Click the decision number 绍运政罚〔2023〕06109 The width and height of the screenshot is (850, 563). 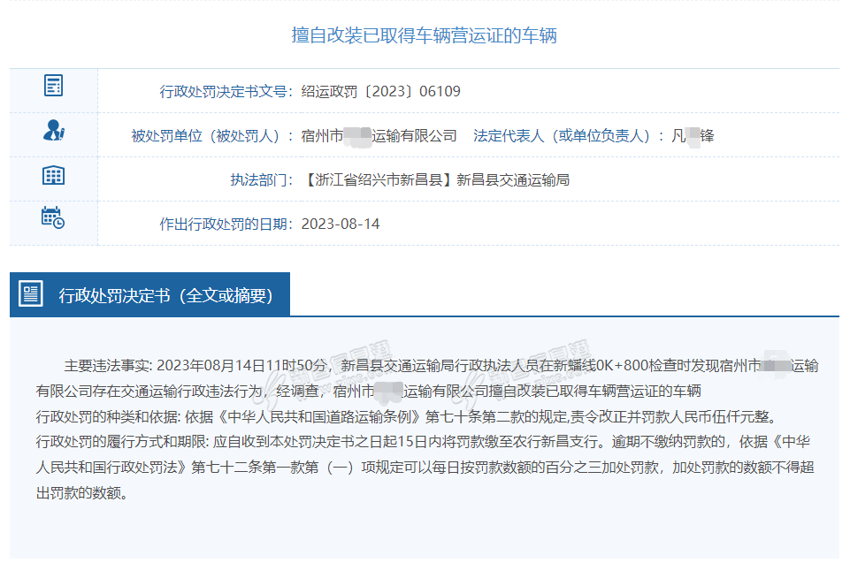[381, 92]
